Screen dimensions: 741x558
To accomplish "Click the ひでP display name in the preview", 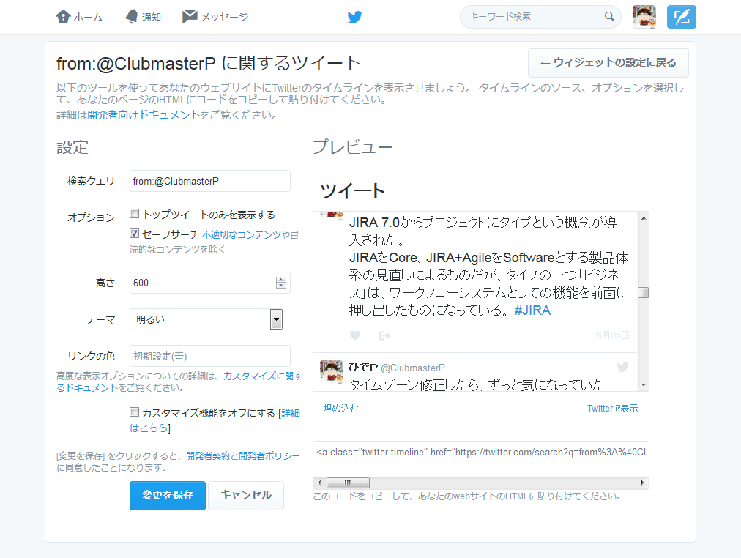I will coord(363,367).
